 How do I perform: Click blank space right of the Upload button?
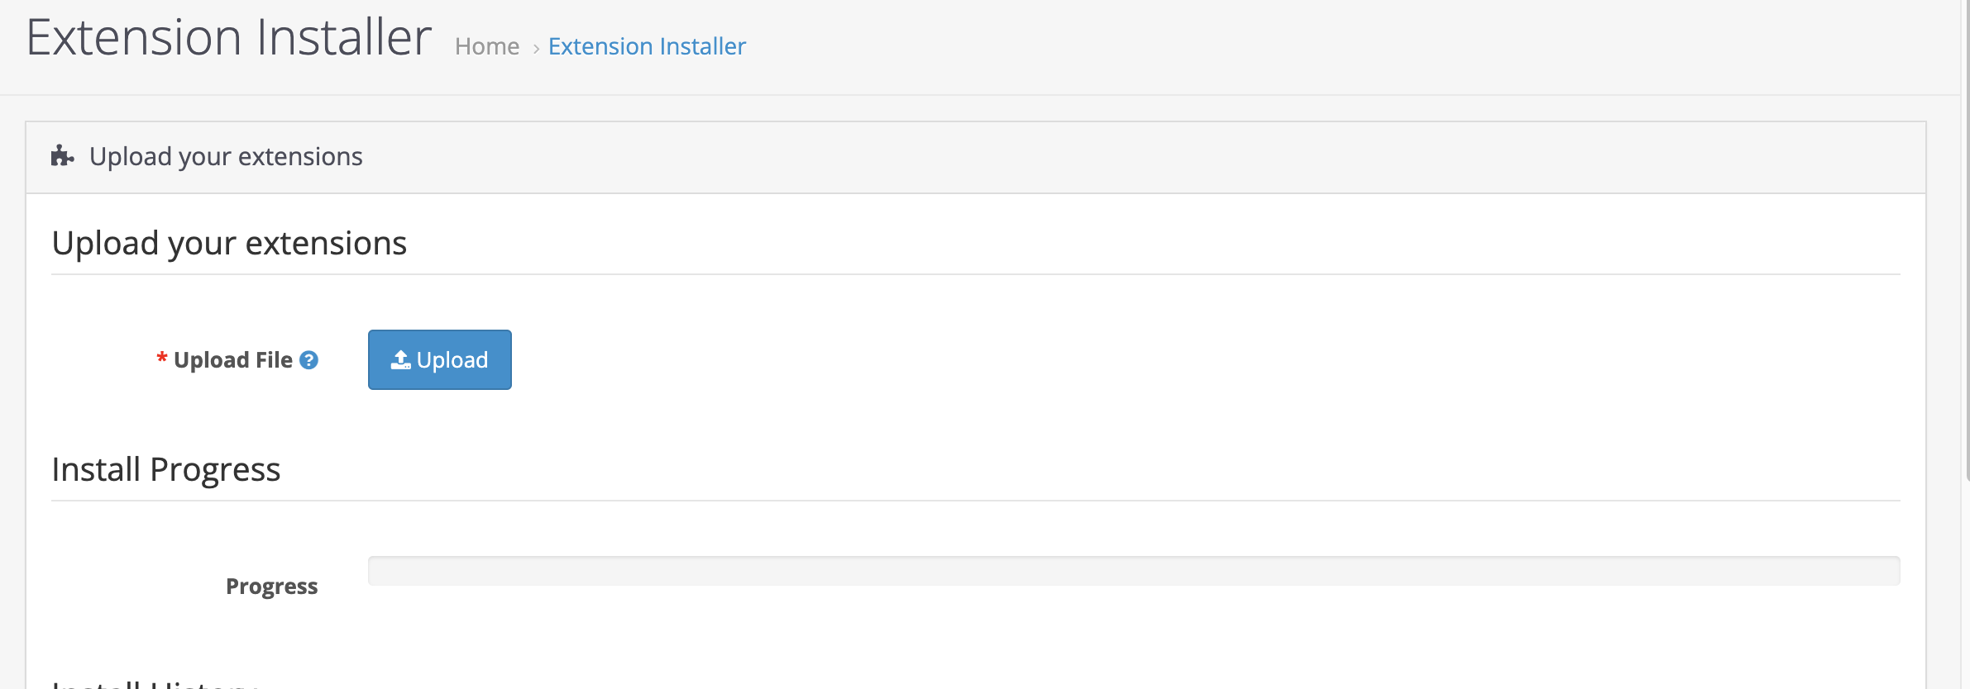coord(992,360)
